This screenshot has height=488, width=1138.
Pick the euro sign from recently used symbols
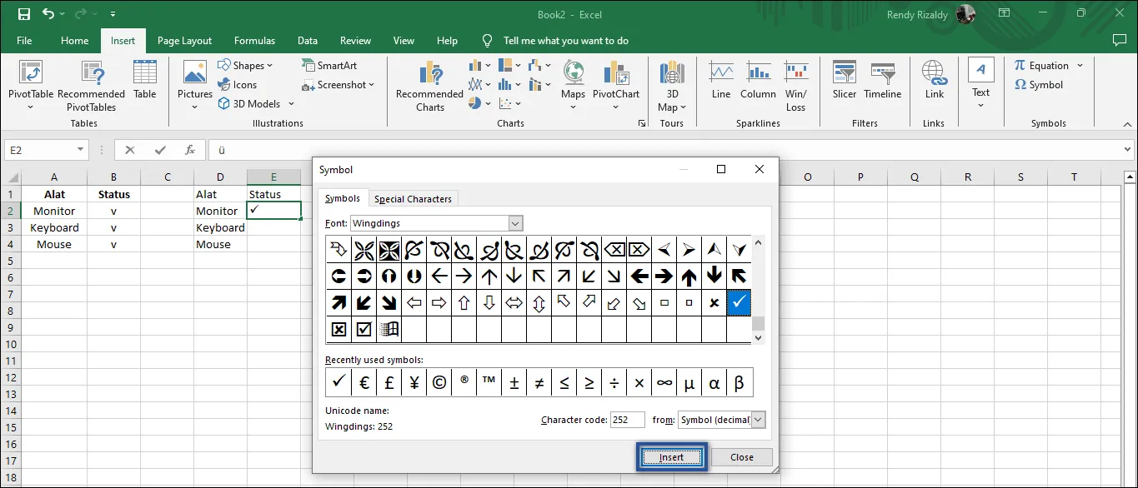[x=363, y=382]
